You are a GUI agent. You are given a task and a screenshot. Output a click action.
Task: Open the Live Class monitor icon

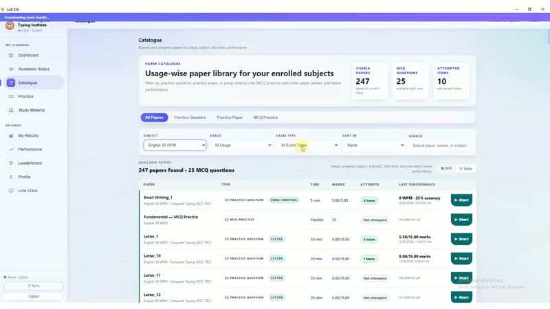click(11, 191)
